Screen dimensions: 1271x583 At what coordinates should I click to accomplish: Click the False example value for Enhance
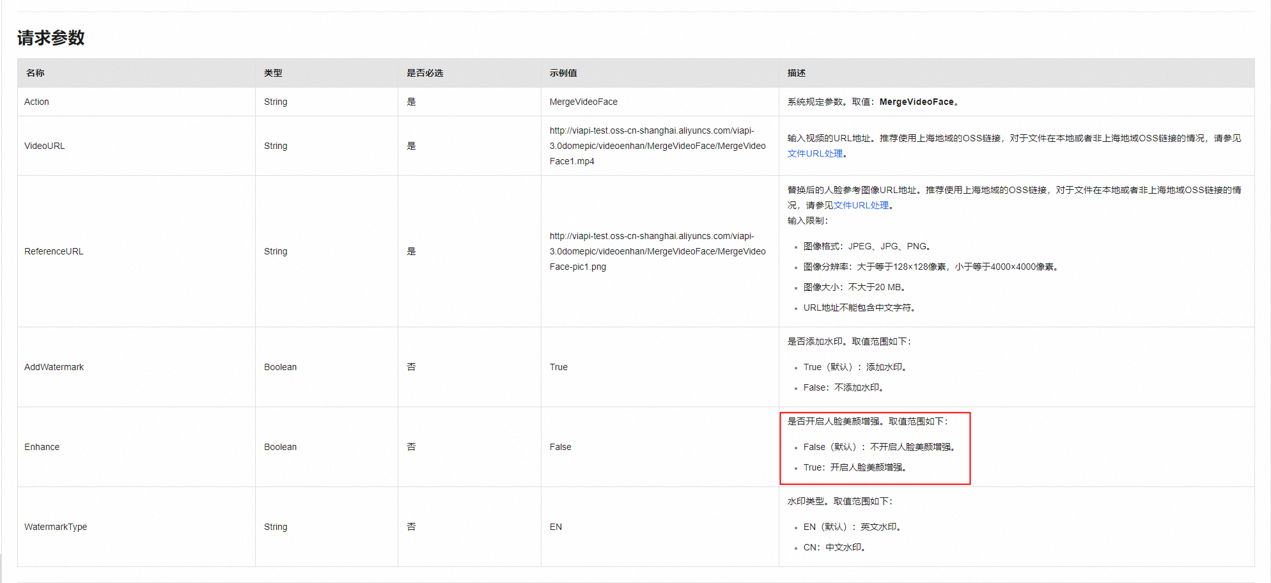[x=561, y=447]
